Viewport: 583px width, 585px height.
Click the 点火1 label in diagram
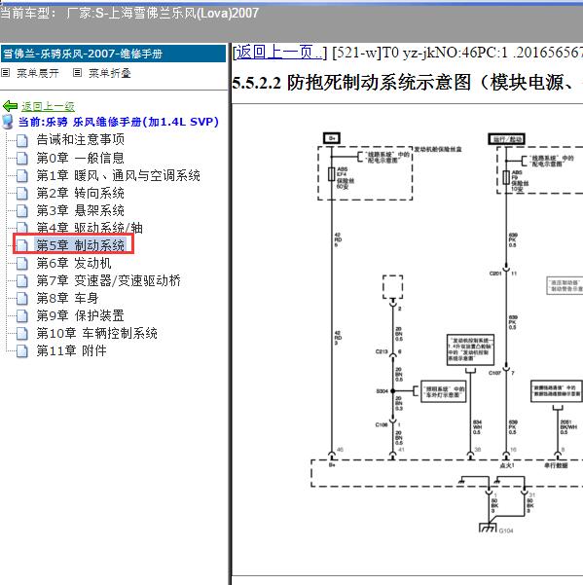coord(507,465)
